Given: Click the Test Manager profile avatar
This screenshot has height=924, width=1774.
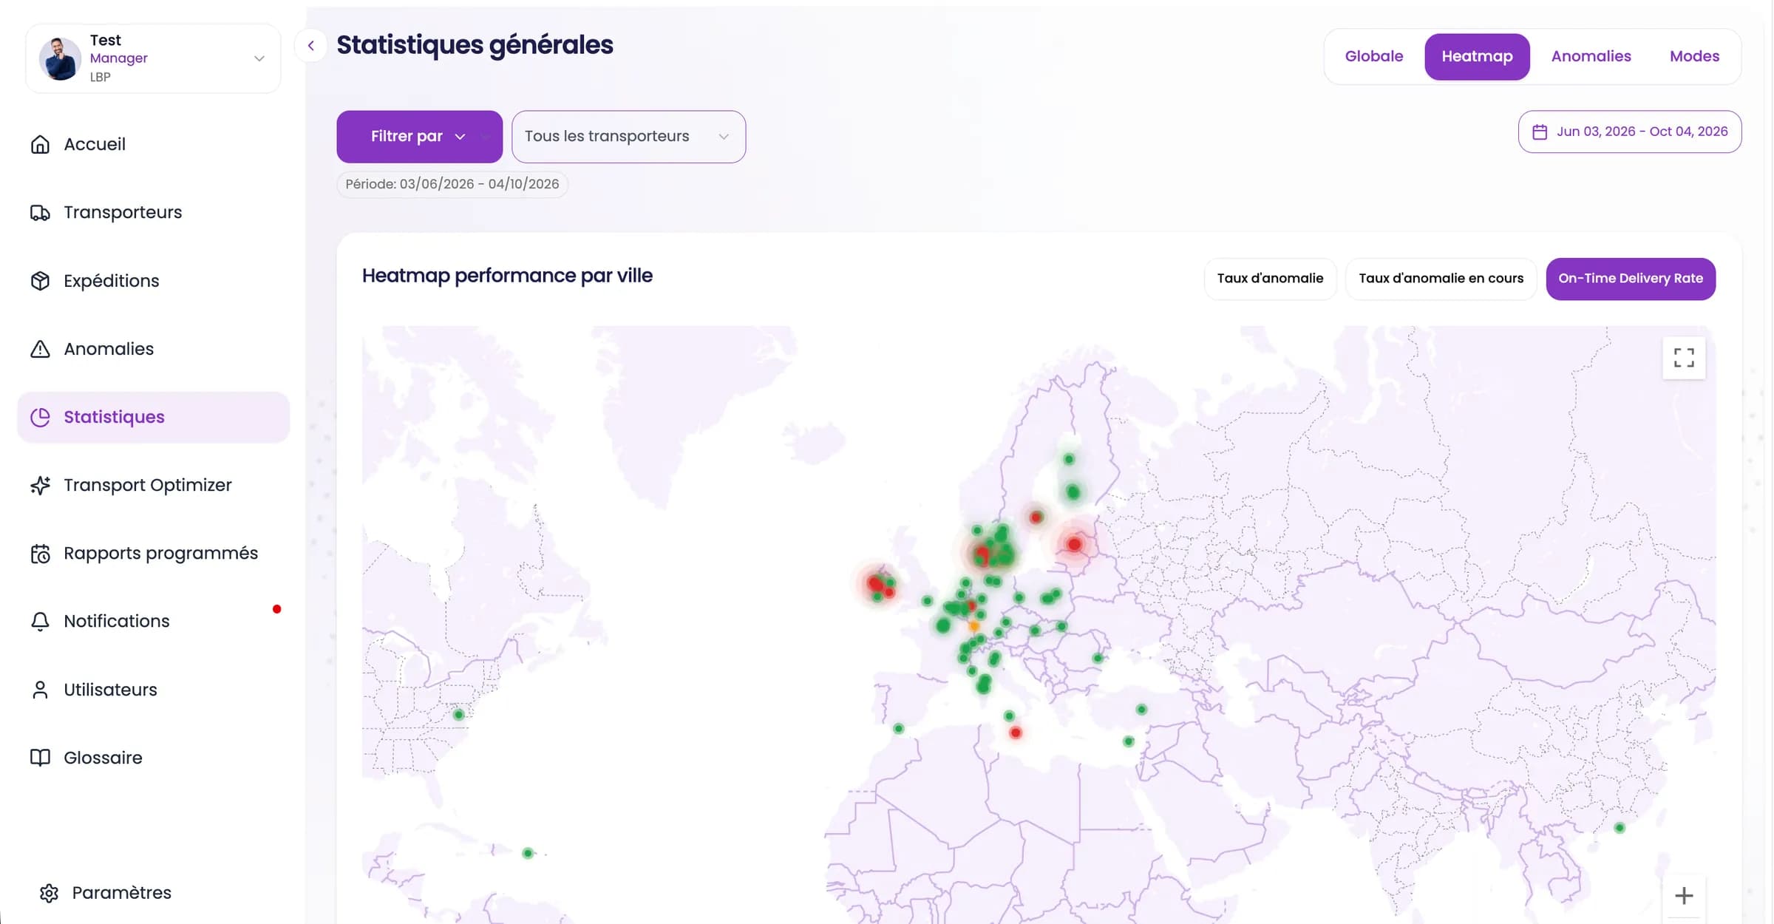Looking at the screenshot, I should click(59, 58).
